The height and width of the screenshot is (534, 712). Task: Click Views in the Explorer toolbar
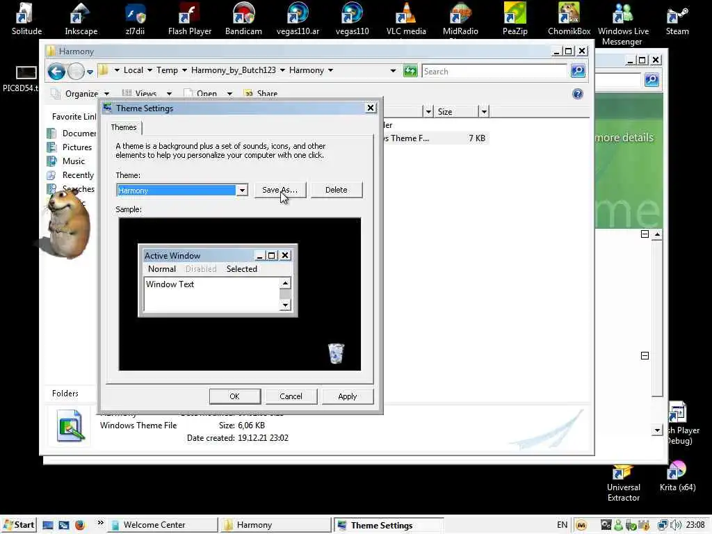click(x=140, y=94)
